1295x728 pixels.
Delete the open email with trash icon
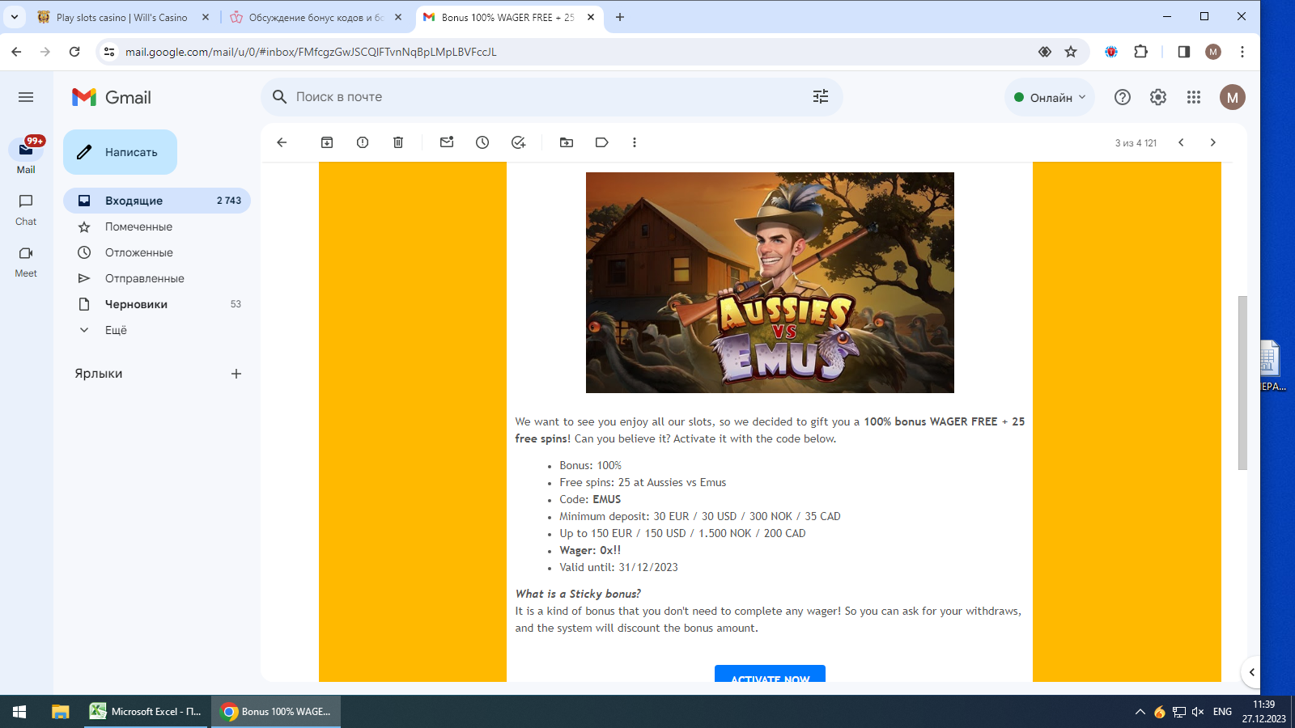point(398,142)
